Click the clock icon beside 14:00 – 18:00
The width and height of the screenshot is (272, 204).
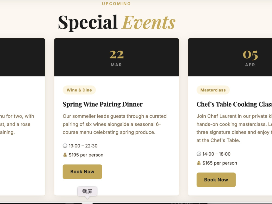click(x=199, y=154)
